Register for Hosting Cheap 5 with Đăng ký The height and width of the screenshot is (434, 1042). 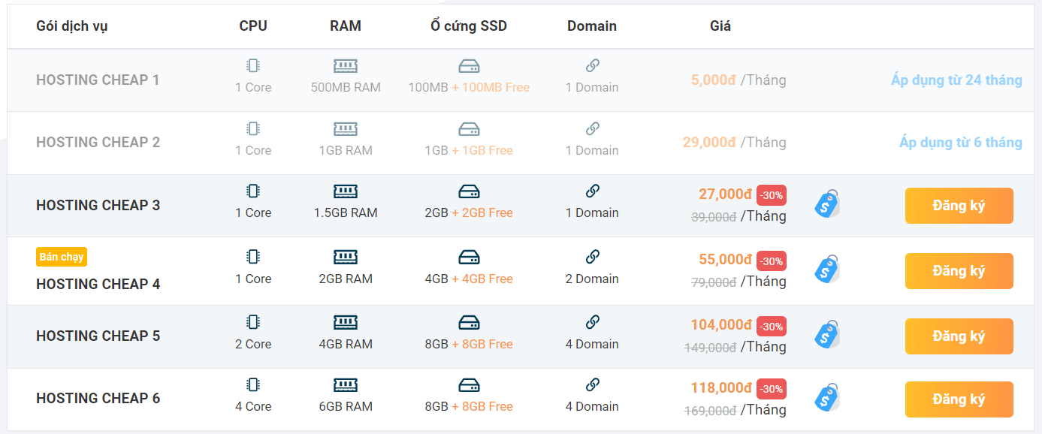point(959,336)
